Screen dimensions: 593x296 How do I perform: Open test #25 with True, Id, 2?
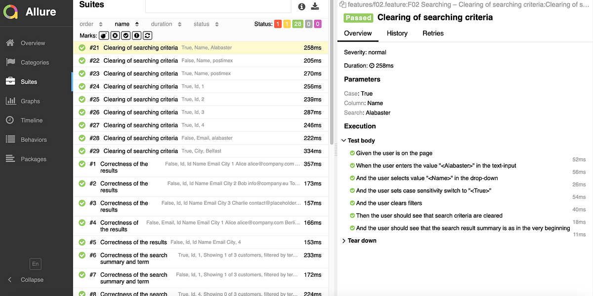pyautogui.click(x=201, y=99)
